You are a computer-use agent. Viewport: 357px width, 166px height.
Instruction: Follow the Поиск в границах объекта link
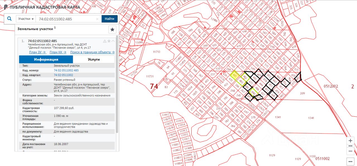coord(92,52)
